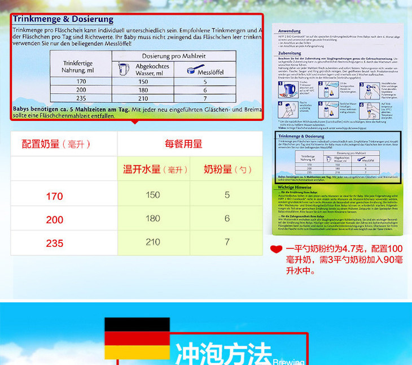Image resolution: width=412 pixels, height=365 pixels.
Task: Click the red 235 value in Chinese table
Action: coord(55,243)
